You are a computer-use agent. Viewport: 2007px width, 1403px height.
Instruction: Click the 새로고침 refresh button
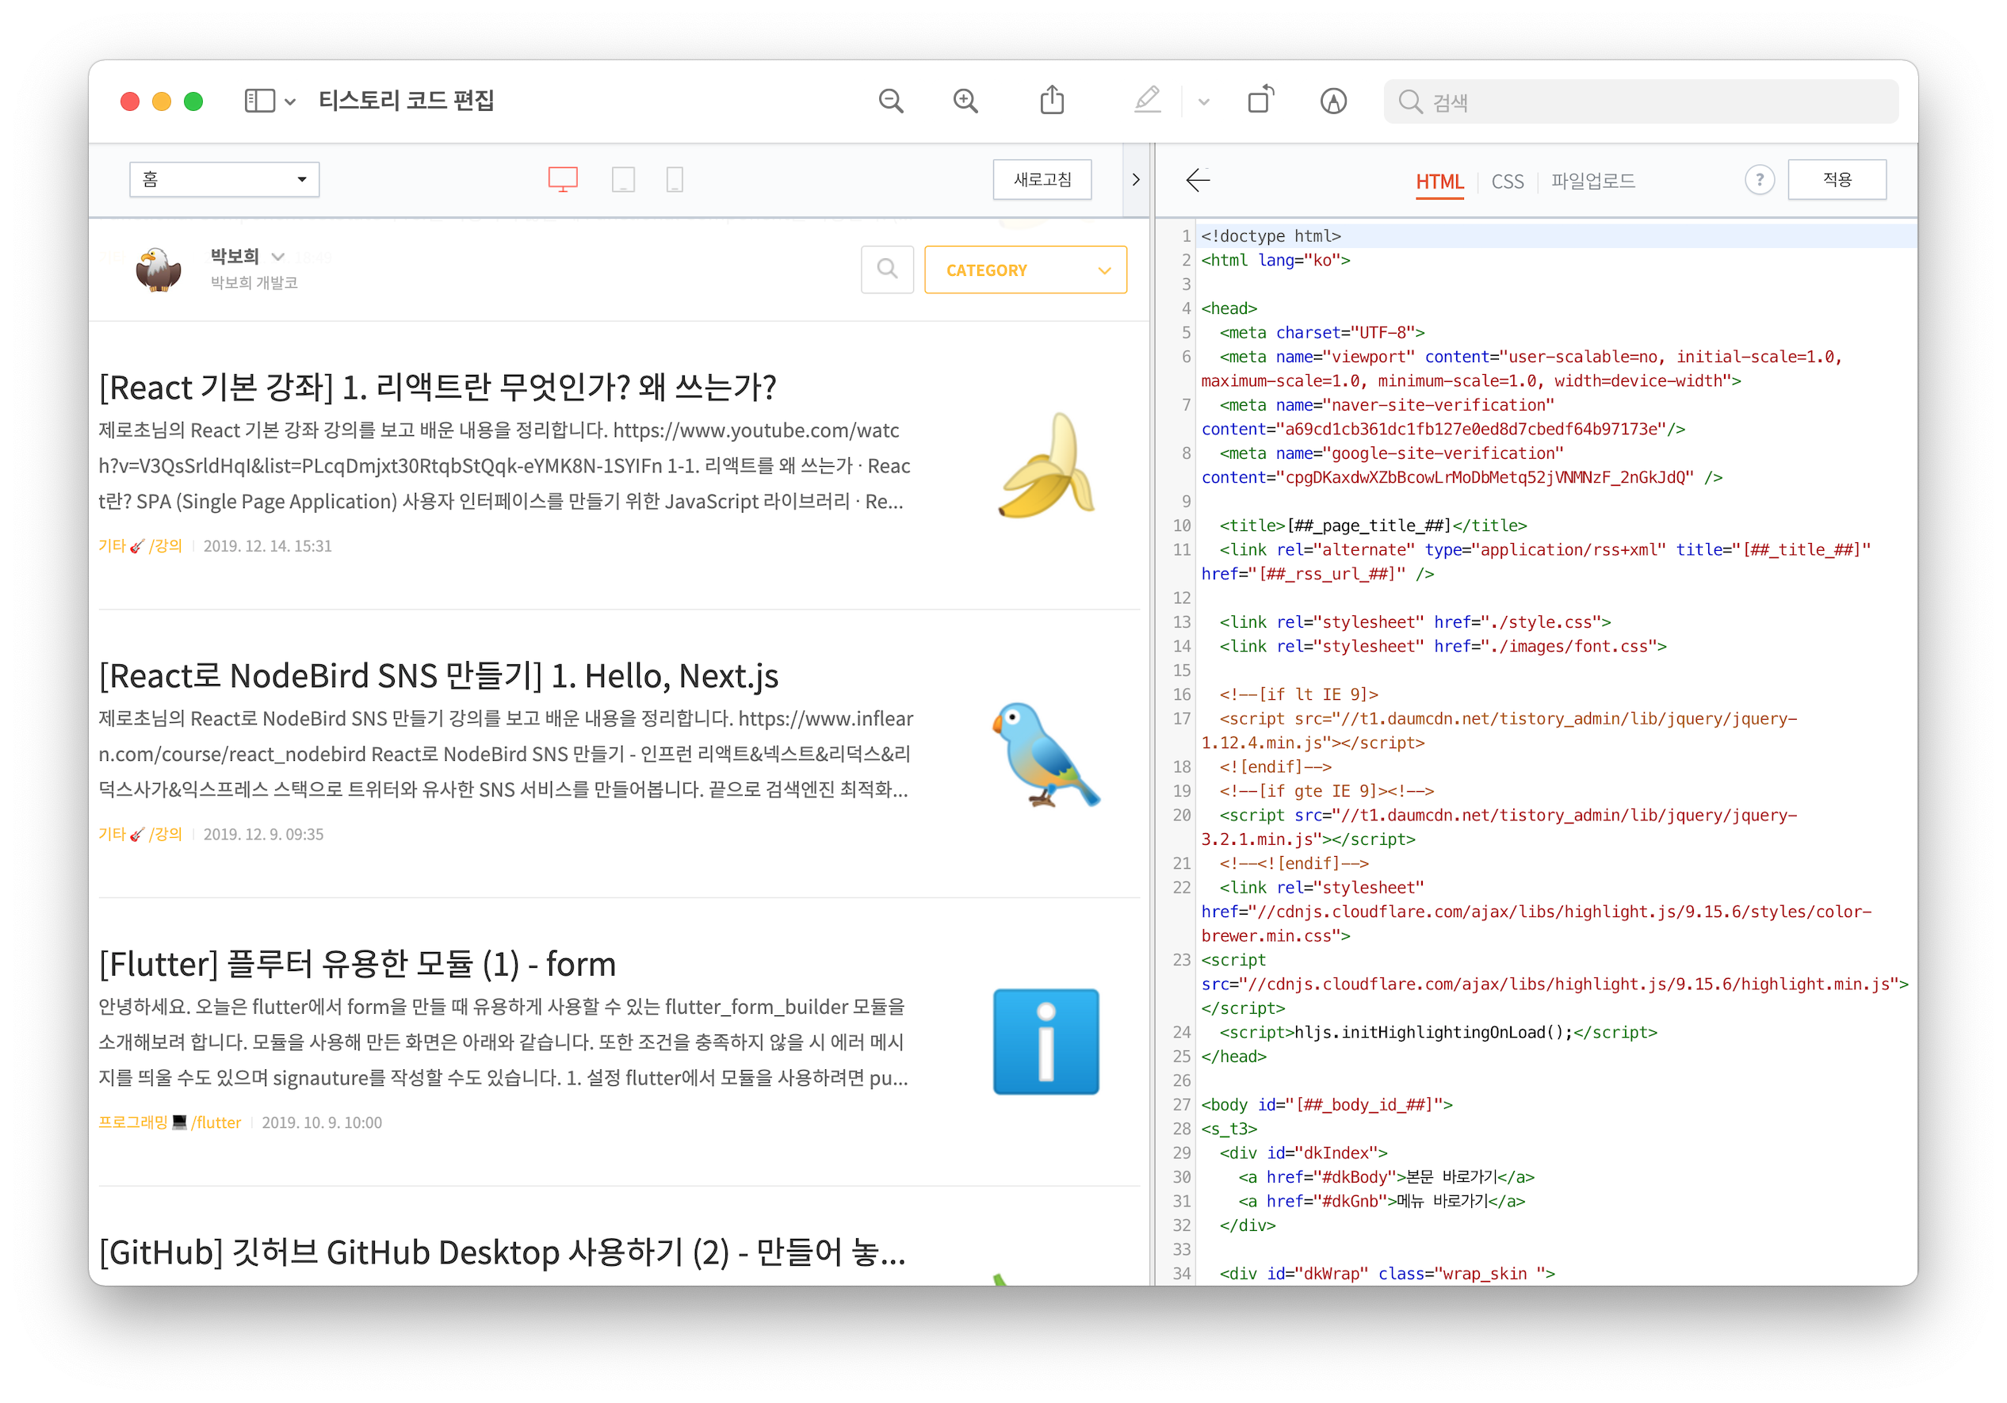(x=1042, y=179)
